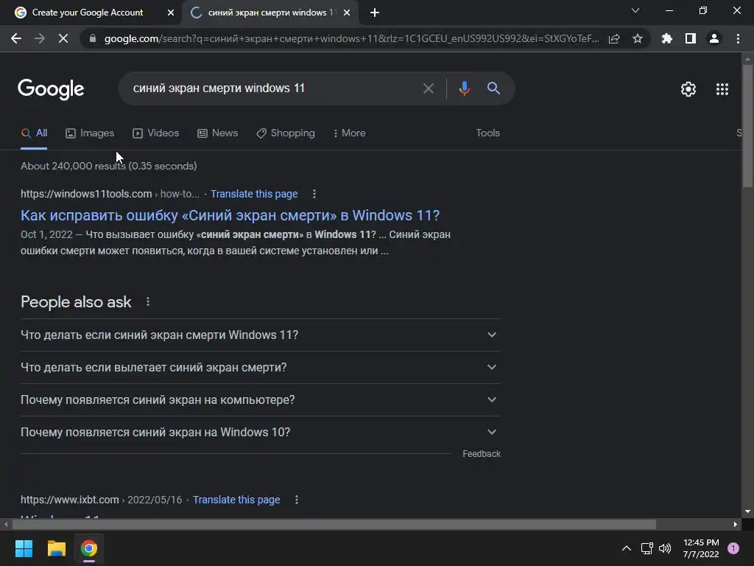Click the www.ixbt.com URL breadcrumb
This screenshot has height=566, width=754.
(x=102, y=500)
